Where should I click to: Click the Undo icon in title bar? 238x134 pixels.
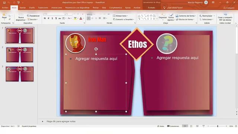[9, 3]
